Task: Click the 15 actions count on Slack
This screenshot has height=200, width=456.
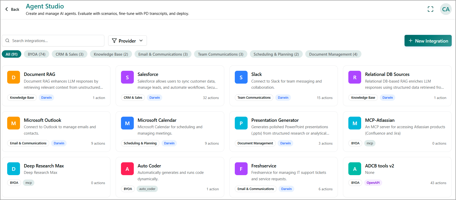Action: pos(325,98)
